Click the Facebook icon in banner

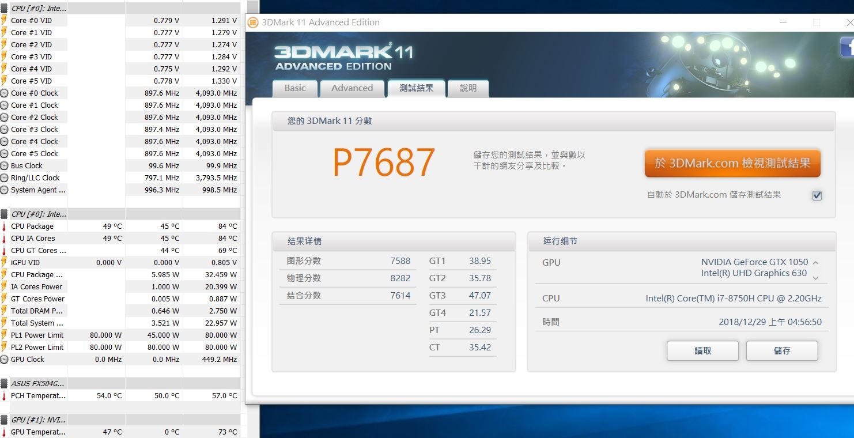[847, 47]
